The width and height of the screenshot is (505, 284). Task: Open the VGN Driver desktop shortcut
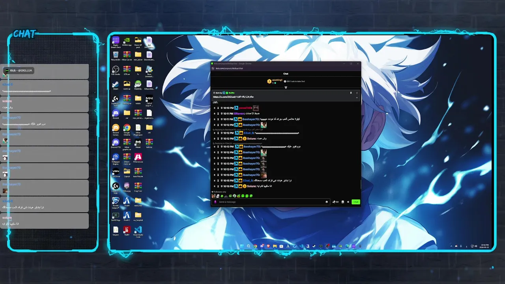tap(116, 173)
